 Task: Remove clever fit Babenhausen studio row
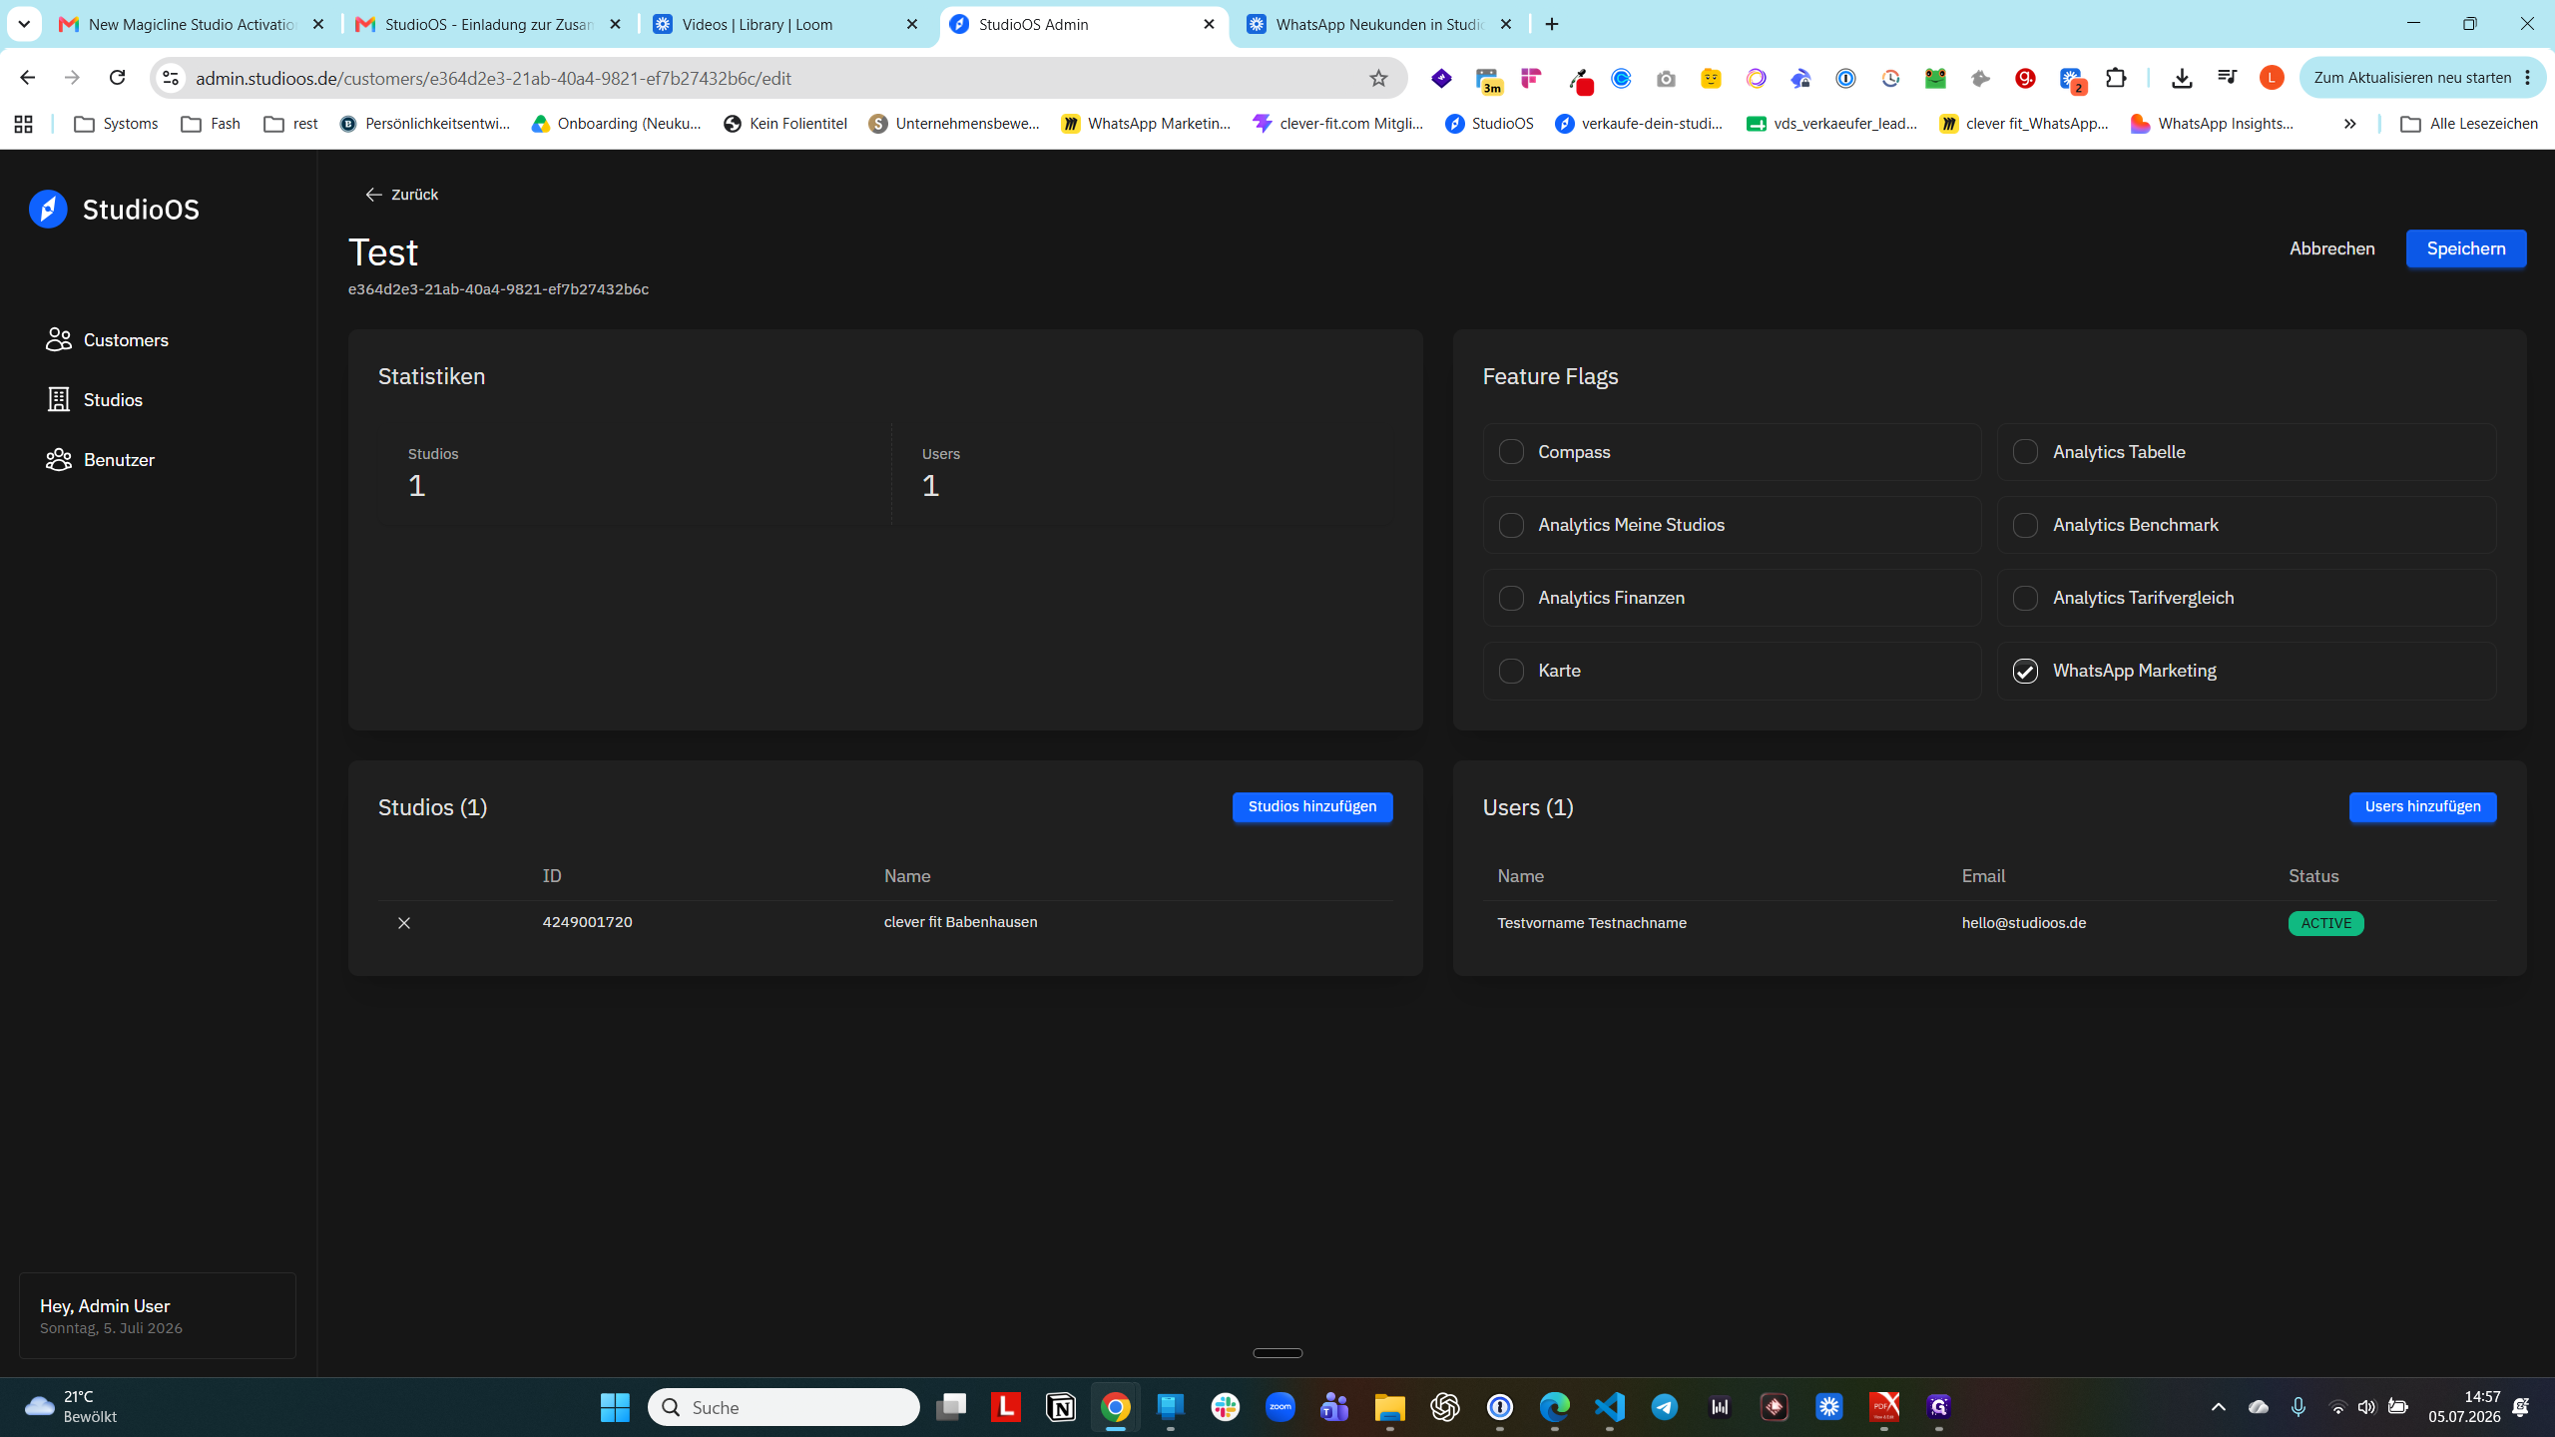(x=404, y=923)
